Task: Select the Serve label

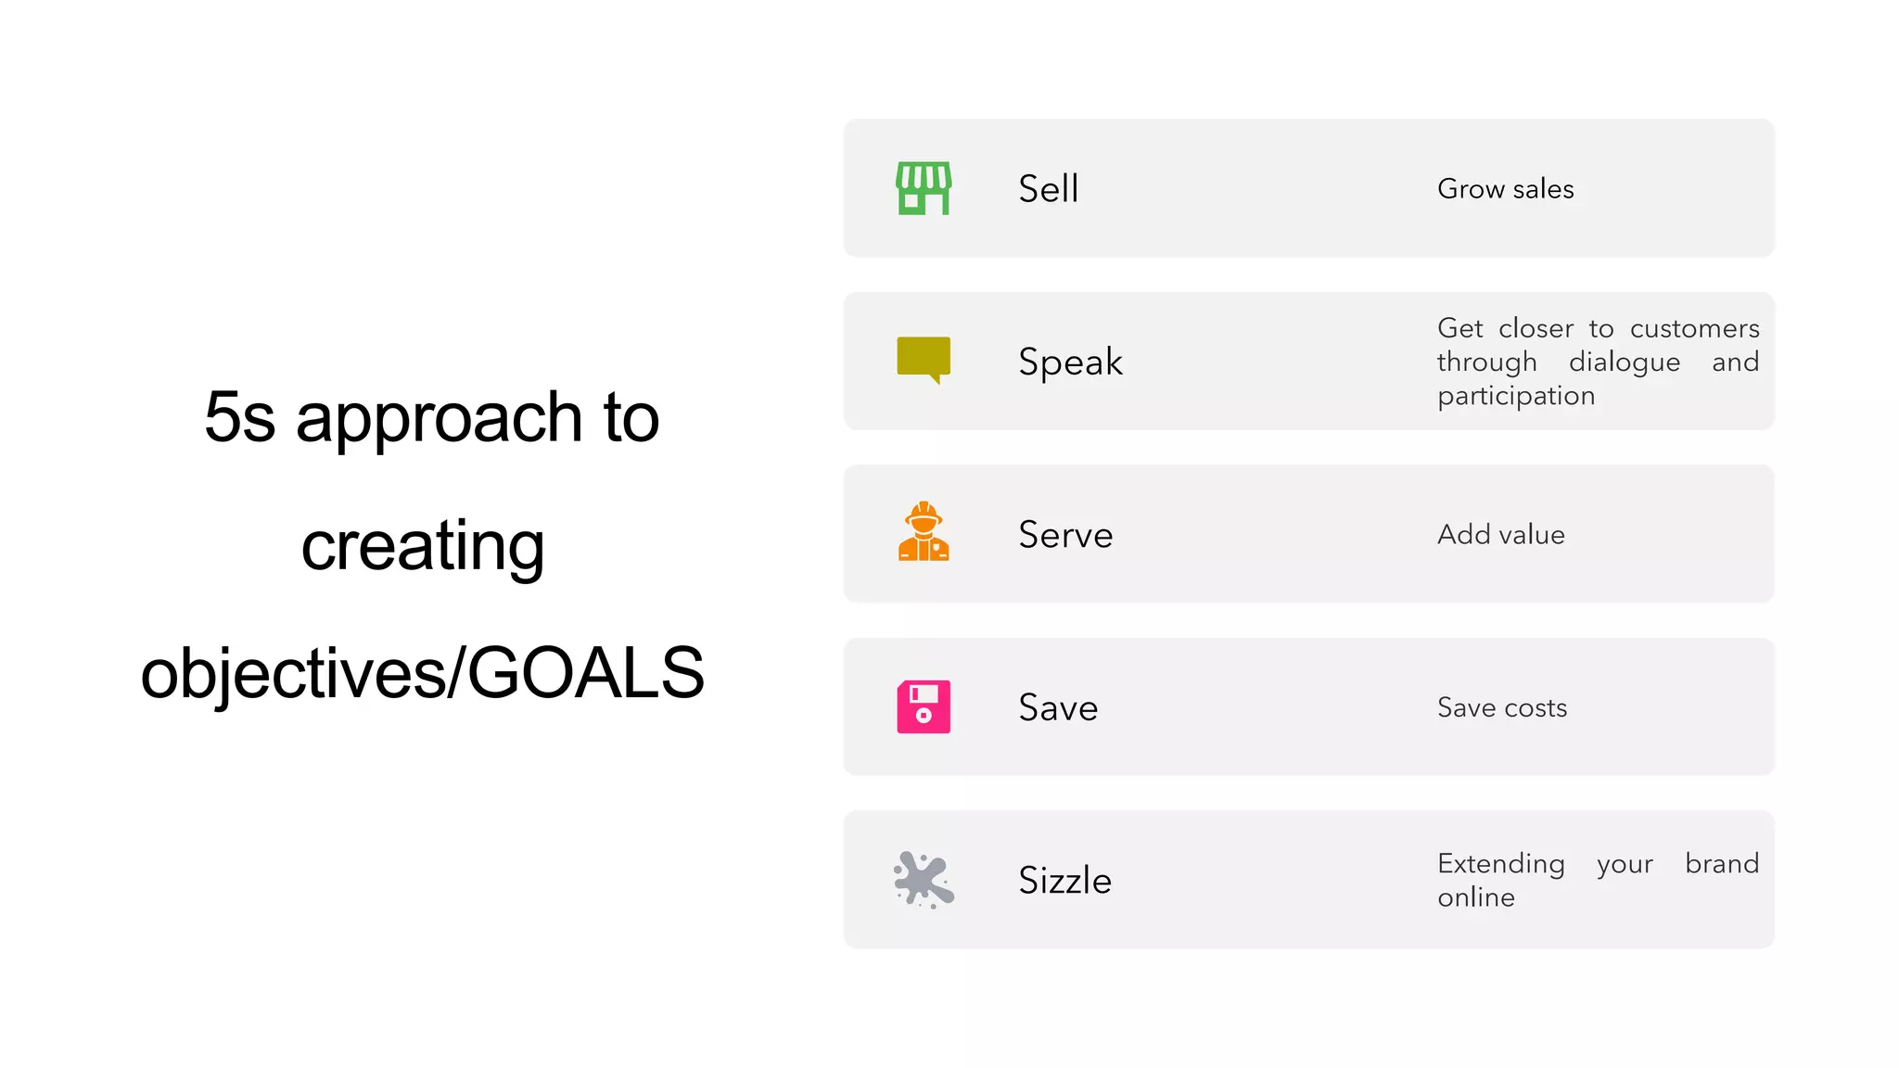Action: point(1065,535)
